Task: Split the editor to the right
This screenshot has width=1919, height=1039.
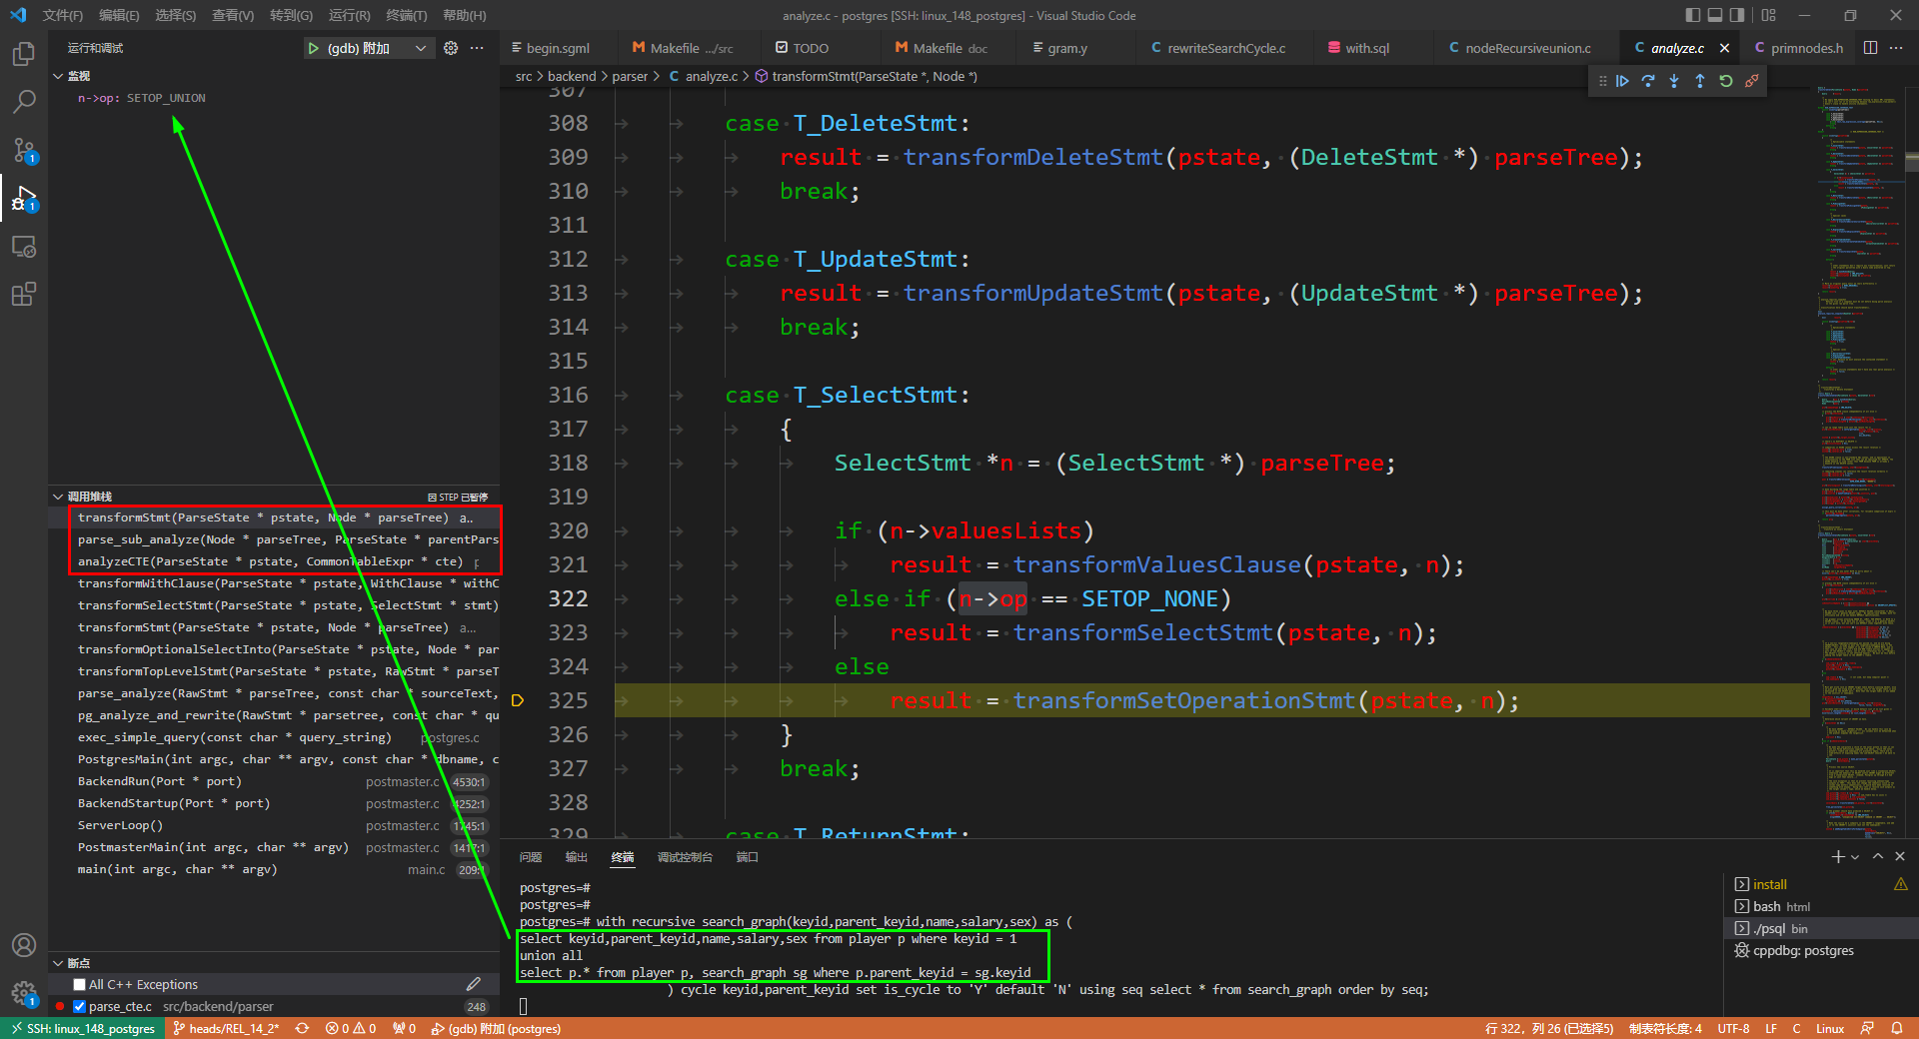Action: [x=1870, y=48]
